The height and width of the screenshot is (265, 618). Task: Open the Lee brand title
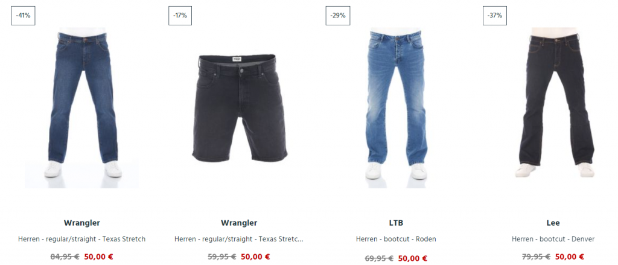point(553,223)
